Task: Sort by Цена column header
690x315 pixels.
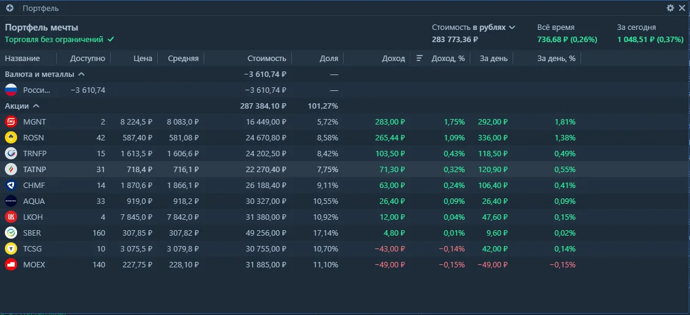Action: click(x=143, y=59)
